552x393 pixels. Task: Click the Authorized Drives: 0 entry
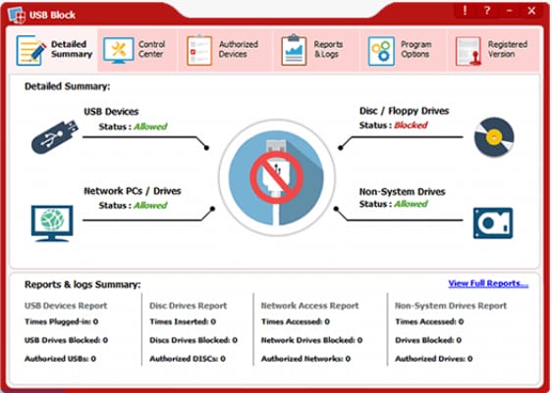pyautogui.click(x=433, y=359)
